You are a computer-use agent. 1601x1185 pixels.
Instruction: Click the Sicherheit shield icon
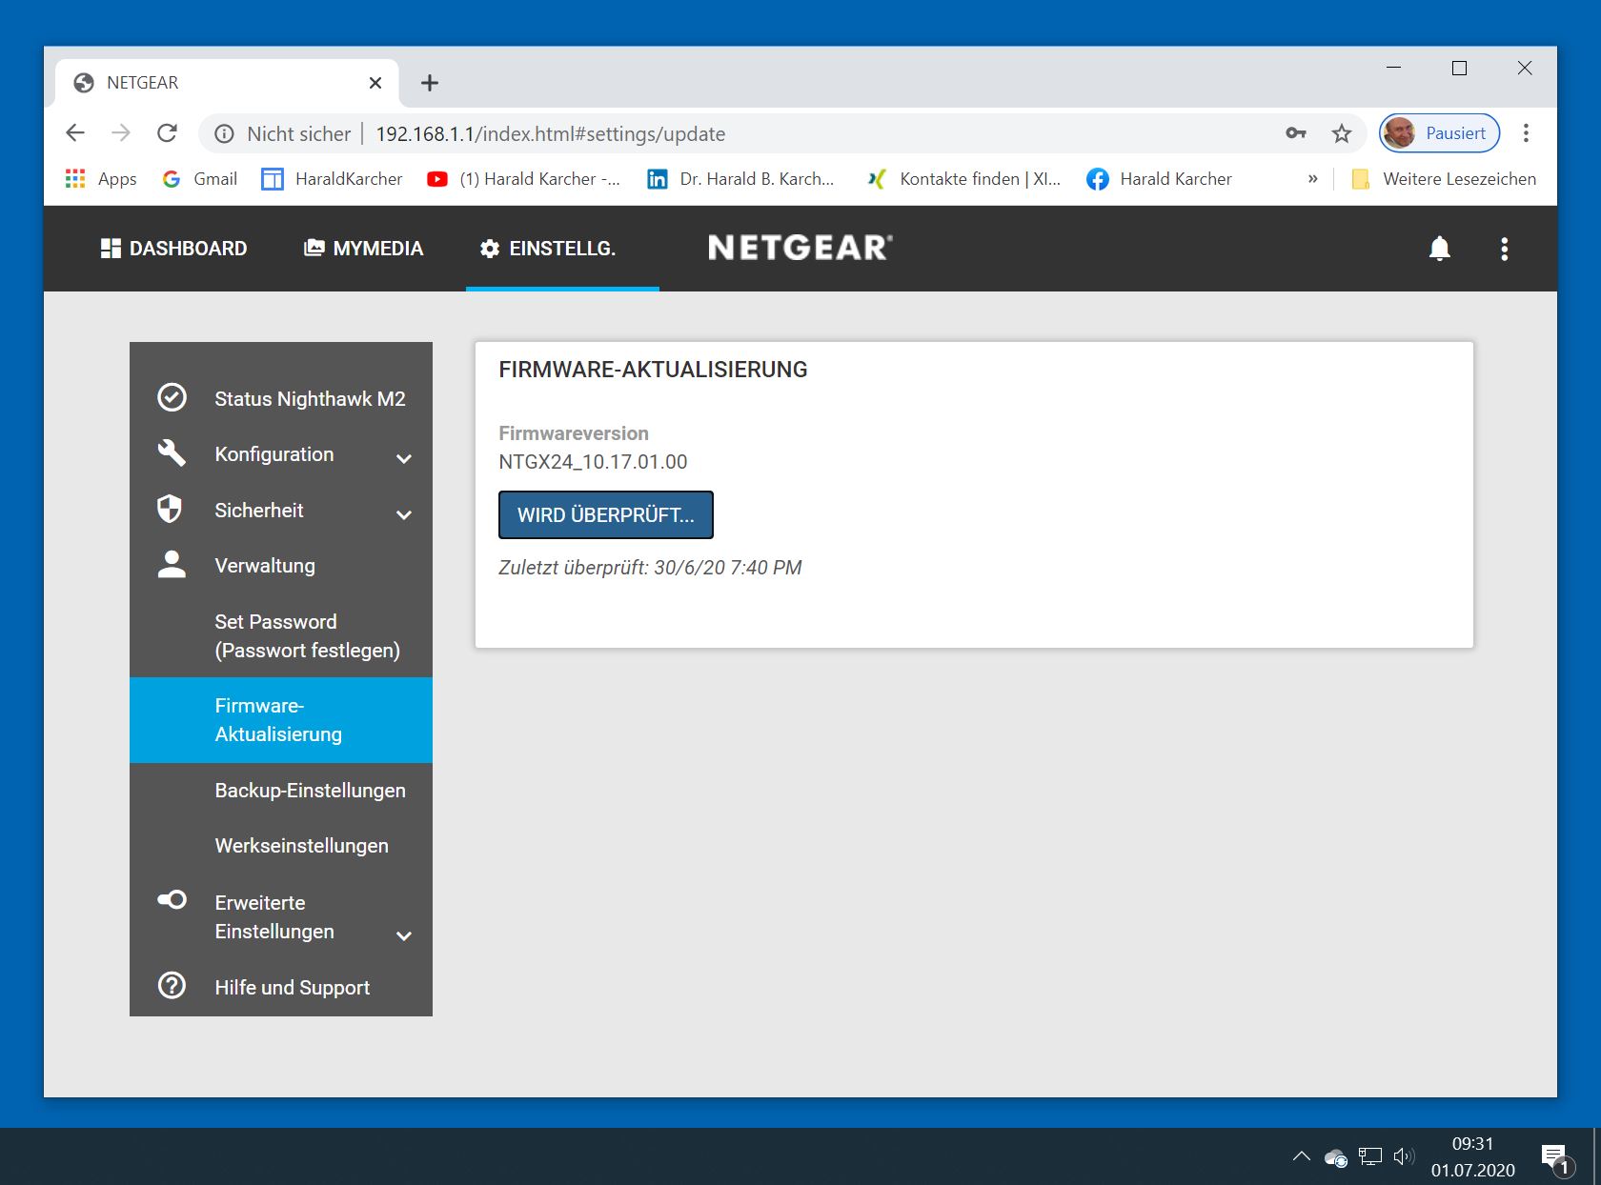click(x=170, y=509)
